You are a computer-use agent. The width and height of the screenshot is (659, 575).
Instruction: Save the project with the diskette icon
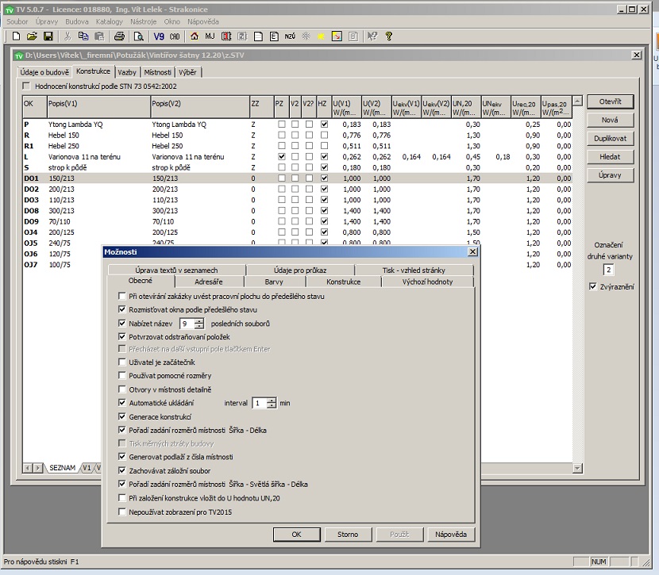click(48, 36)
